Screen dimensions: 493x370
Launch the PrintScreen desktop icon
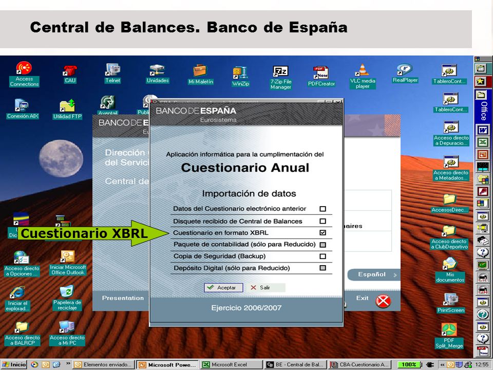click(x=450, y=303)
